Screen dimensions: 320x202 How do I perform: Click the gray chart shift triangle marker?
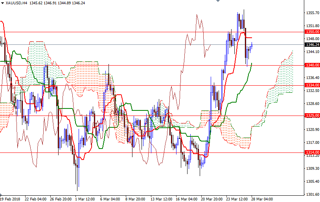(218, 1)
